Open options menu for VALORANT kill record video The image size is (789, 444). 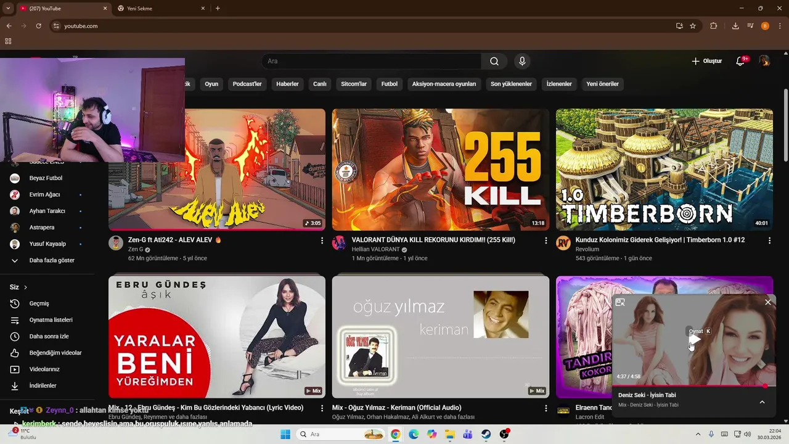546,240
